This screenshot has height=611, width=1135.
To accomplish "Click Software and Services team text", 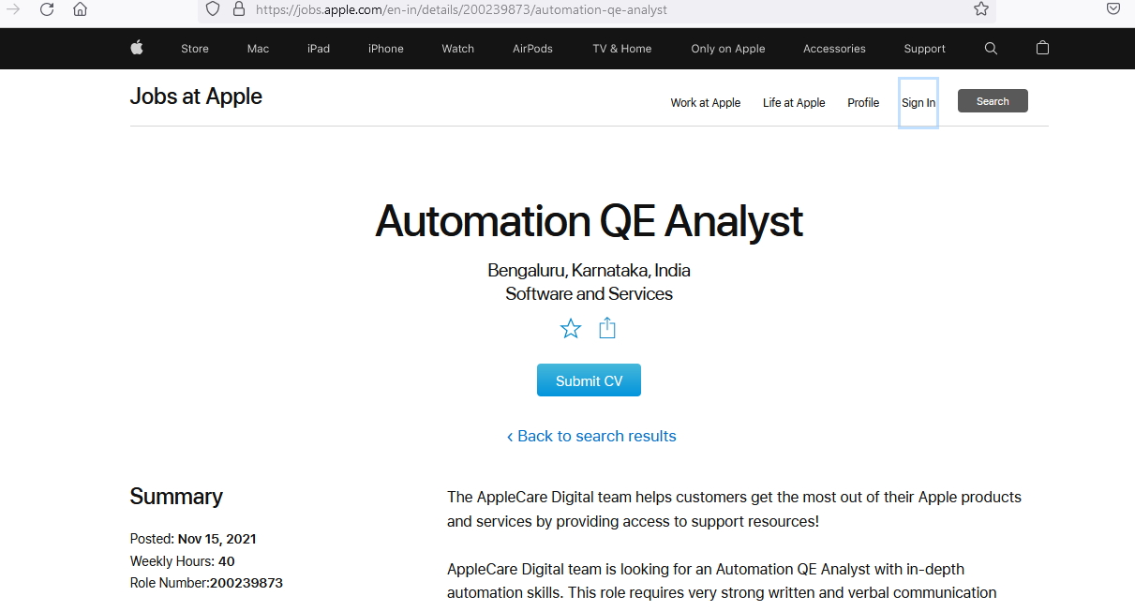I will [589, 294].
